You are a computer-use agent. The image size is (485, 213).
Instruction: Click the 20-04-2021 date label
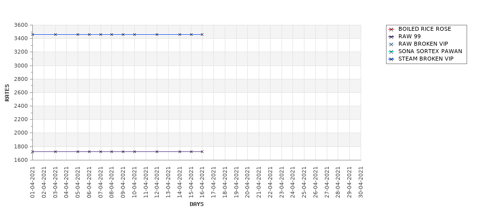(x=248, y=182)
